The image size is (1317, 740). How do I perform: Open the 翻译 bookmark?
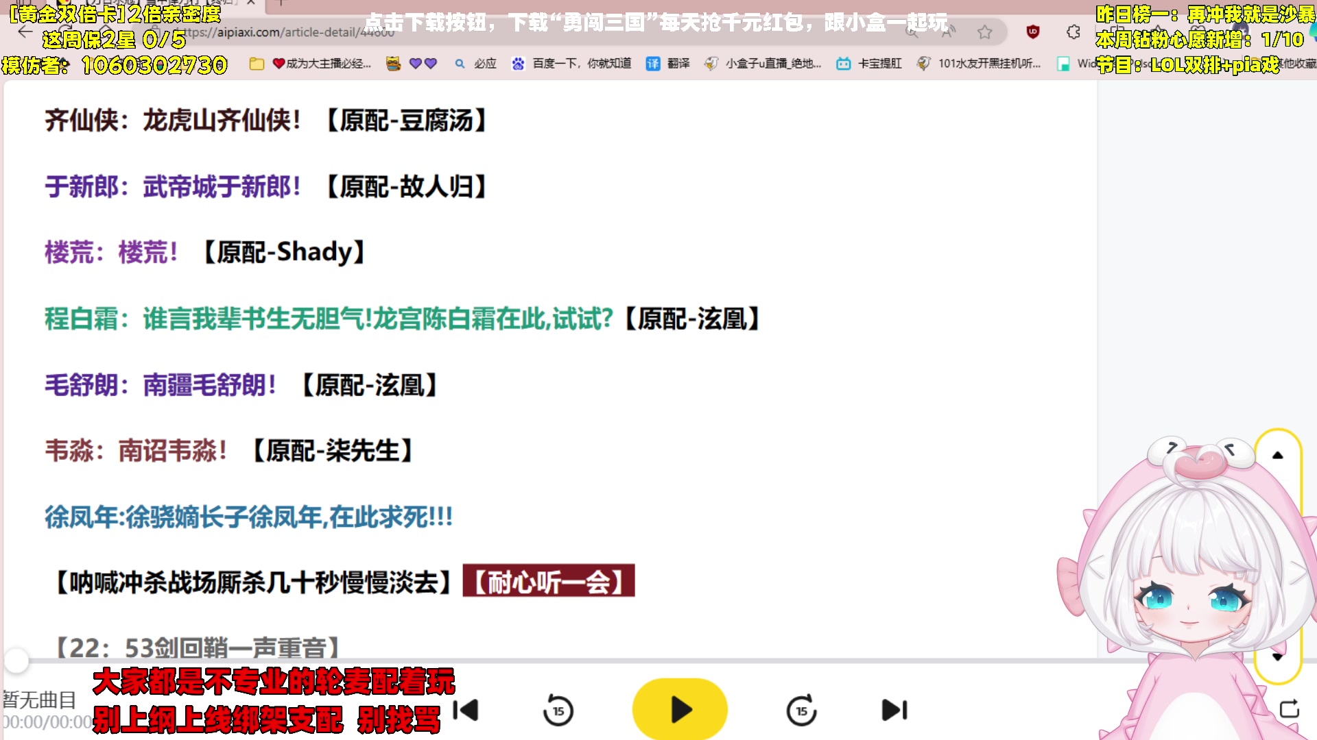pos(669,64)
